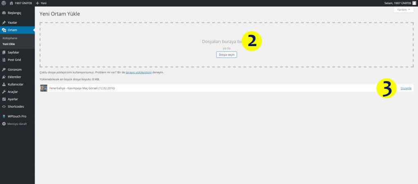Open Eklentiler plugins icon in sidebar

pyautogui.click(x=4, y=77)
